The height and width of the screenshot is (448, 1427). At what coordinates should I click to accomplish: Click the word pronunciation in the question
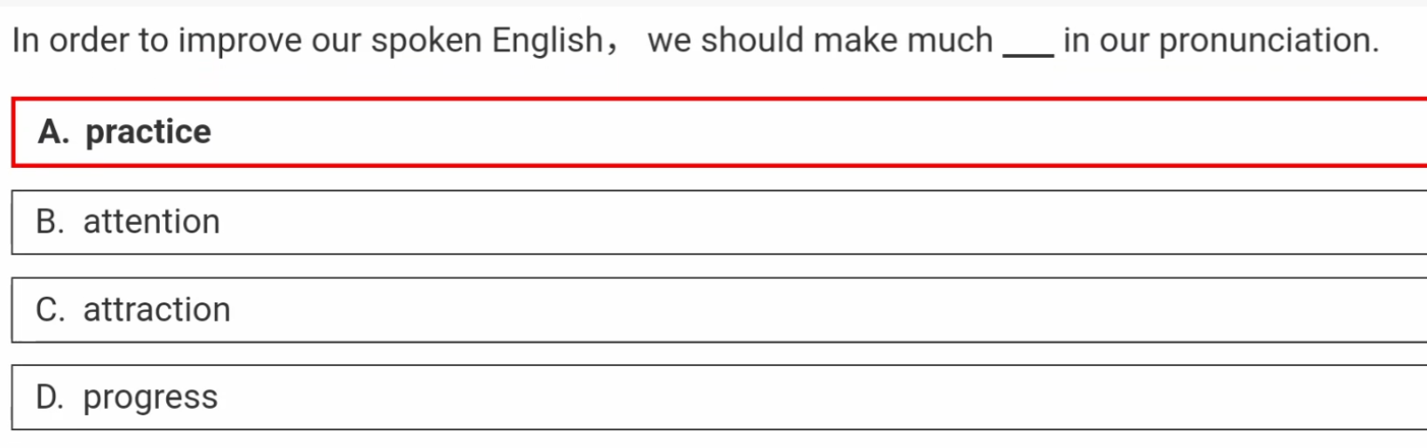(1269, 42)
